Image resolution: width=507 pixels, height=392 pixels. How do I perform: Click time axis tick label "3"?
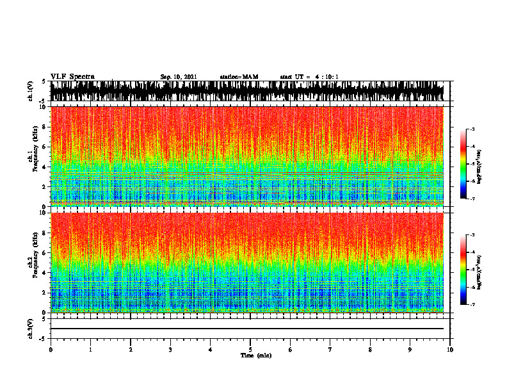[x=170, y=350]
